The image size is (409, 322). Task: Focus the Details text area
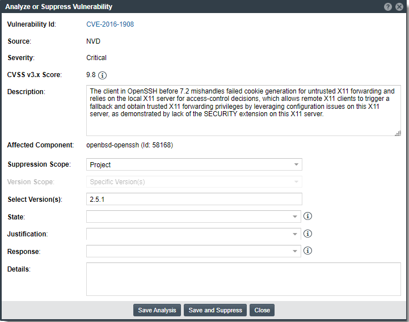click(243, 278)
